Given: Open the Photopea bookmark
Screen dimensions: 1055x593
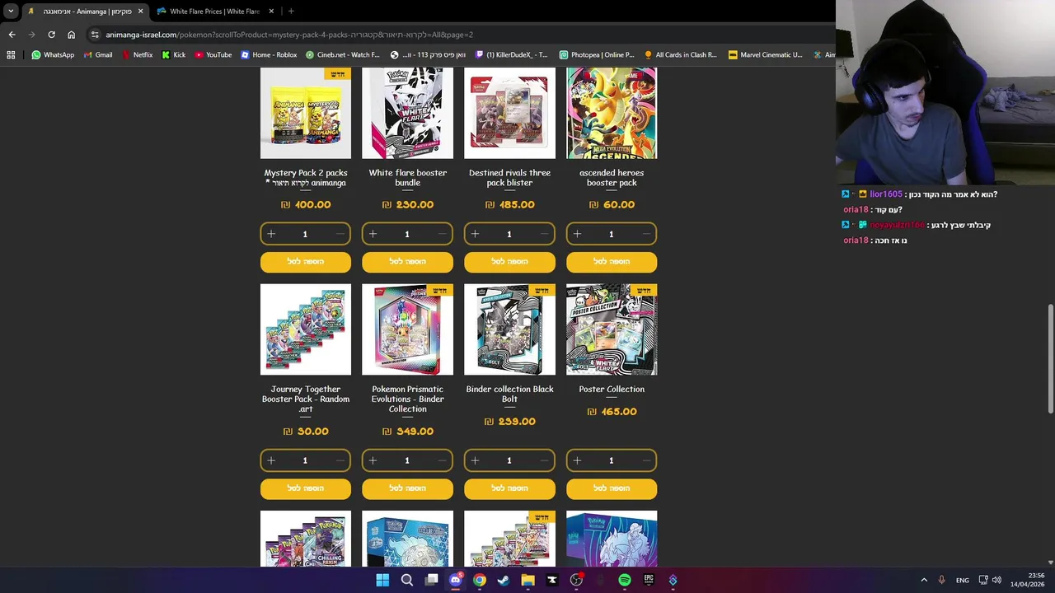Looking at the screenshot, I should pyautogui.click(x=597, y=55).
